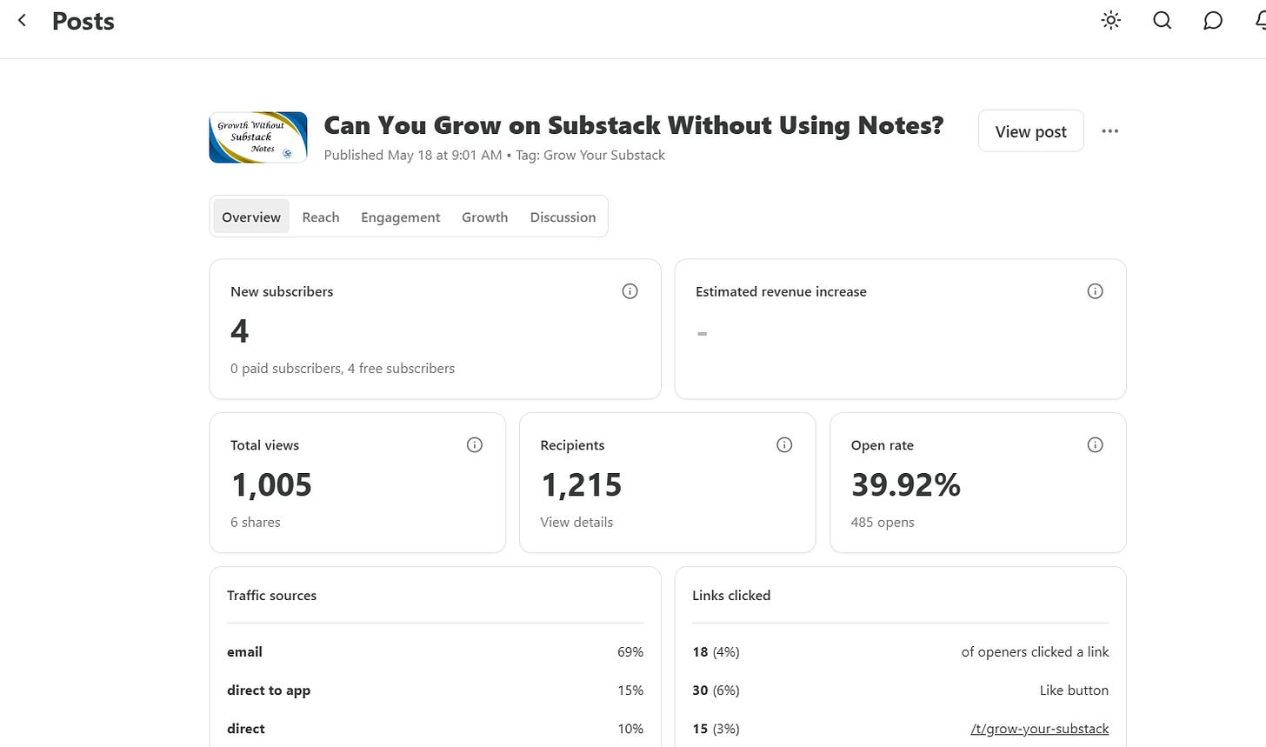Switch to the Engagement tab

(401, 217)
